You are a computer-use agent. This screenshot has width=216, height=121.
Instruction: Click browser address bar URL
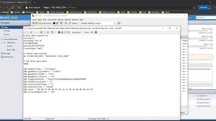(60, 7)
